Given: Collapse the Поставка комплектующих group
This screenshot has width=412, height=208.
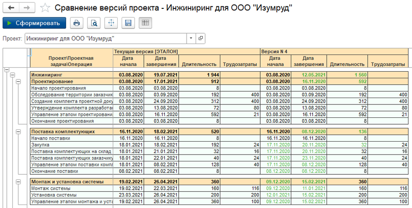Looking at the screenshot, I should (18, 132).
